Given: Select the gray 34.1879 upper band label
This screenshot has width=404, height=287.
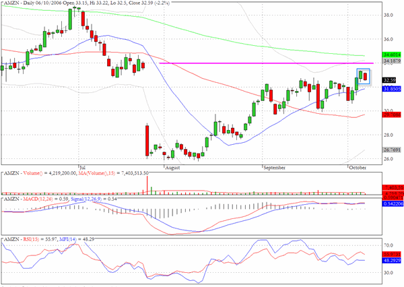Looking at the screenshot, I should point(392,61).
